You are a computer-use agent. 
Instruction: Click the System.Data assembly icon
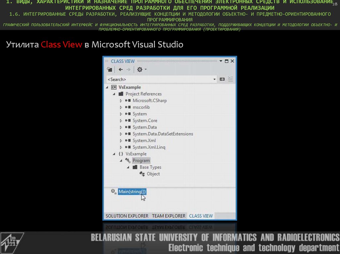128,127
